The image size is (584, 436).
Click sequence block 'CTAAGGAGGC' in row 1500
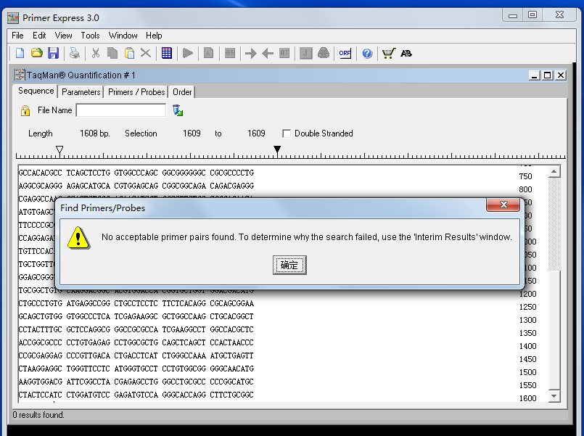pyautogui.click(x=40, y=369)
